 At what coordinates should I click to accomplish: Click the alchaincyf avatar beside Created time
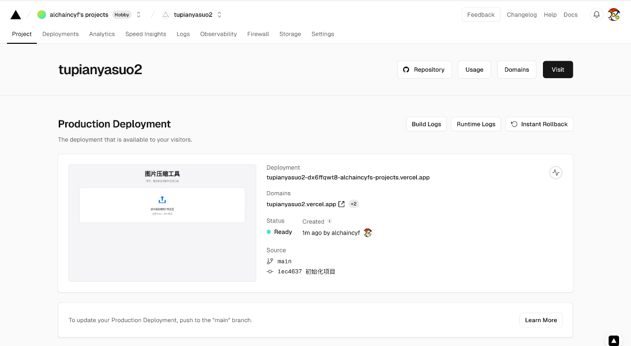[368, 232]
